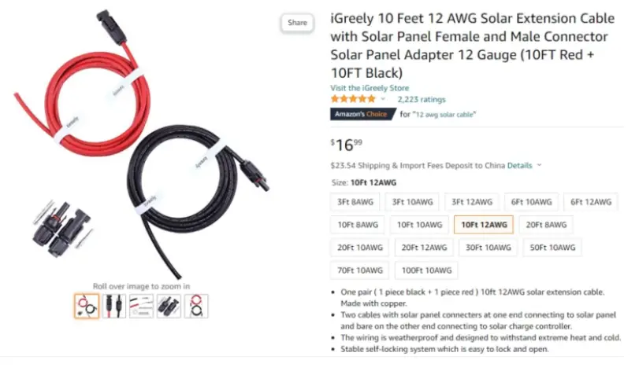Choose the 10Ft 10AWG size option
Screen dimensions: 639x371
pos(419,225)
